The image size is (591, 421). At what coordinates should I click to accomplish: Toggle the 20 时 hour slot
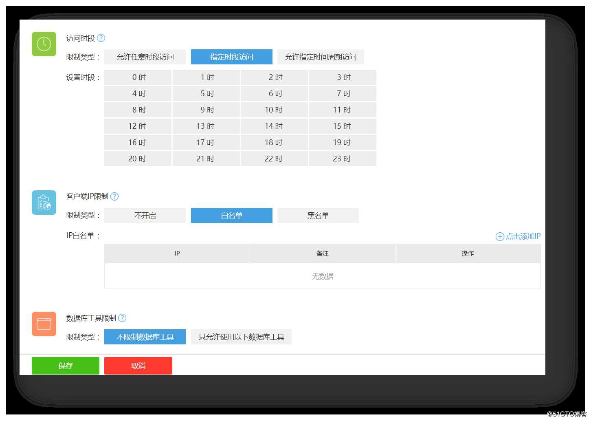[x=138, y=159]
